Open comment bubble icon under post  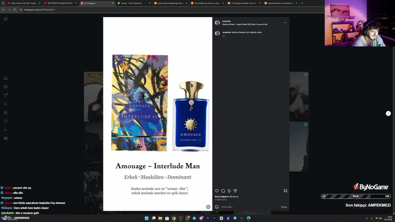223,191
